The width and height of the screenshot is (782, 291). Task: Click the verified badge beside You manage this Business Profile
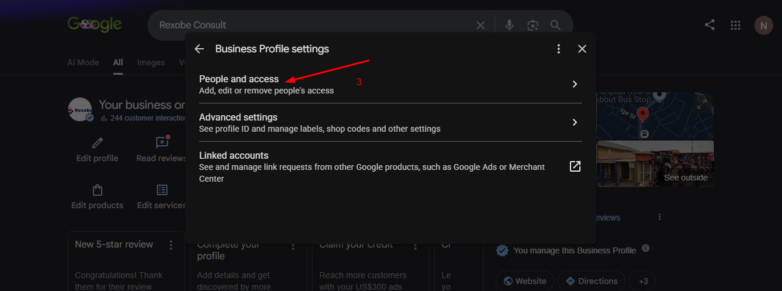pyautogui.click(x=502, y=250)
